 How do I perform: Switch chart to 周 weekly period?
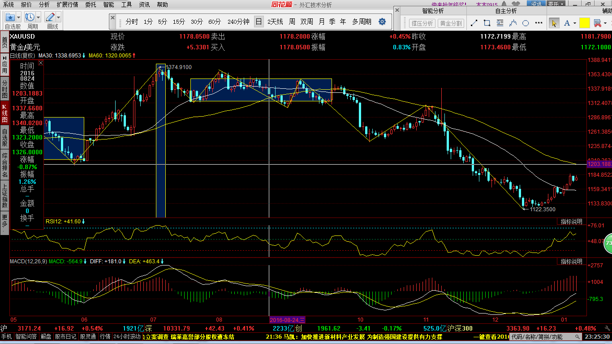[292, 22]
